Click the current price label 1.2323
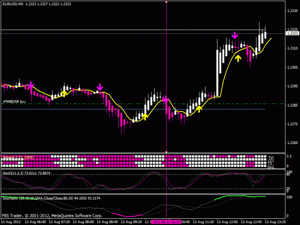 292,33
